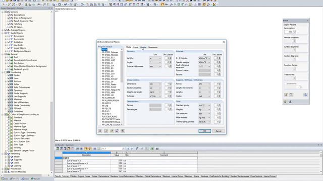This screenshot has height=181, width=323.
Task: Toggle the Guidelines checkbox under Guide Objects
Action: (x=9, y=42)
